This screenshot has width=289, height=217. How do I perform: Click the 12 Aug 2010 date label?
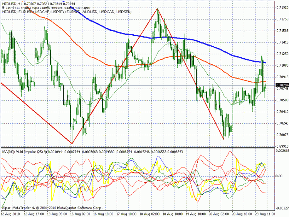click(x=10, y=213)
